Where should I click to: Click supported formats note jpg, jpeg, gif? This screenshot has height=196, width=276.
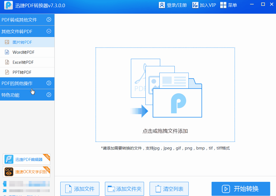click(x=165, y=148)
